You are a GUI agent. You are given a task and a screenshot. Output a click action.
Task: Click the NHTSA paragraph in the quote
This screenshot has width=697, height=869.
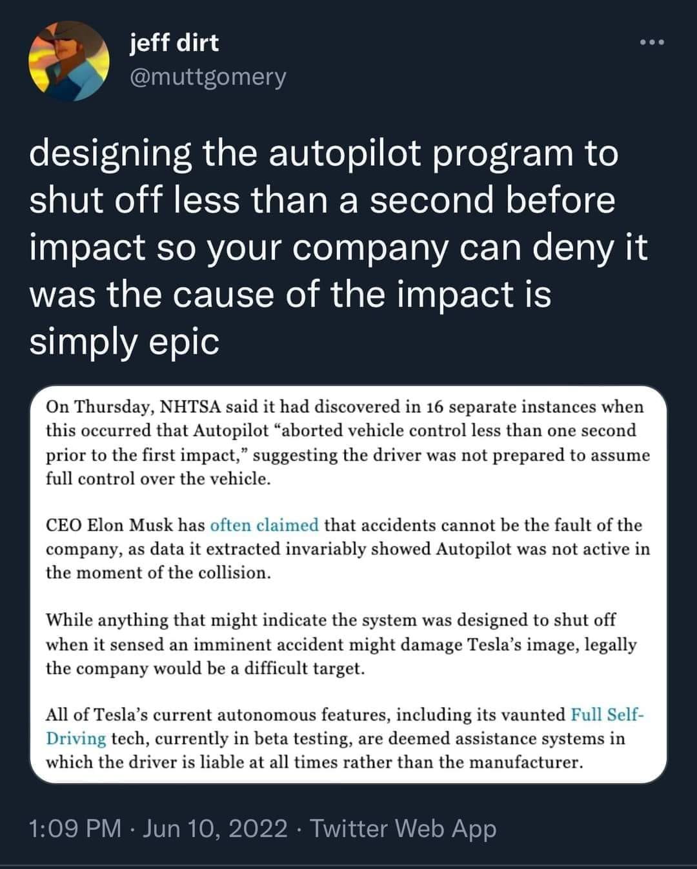click(x=348, y=443)
